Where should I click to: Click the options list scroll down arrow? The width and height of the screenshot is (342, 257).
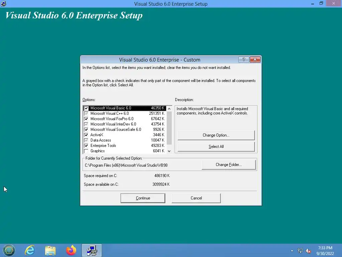[169, 151]
